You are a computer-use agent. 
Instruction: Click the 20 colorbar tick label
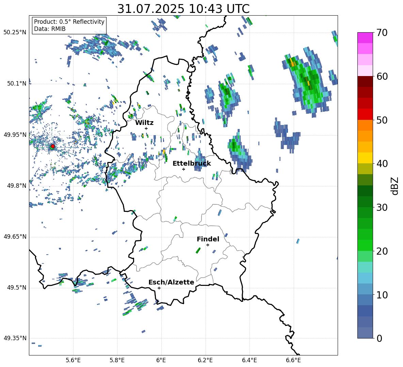tap(382, 251)
